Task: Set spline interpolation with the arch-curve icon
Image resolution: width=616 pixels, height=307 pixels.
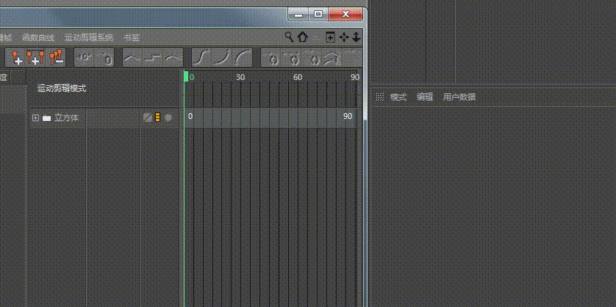Action: (173, 58)
